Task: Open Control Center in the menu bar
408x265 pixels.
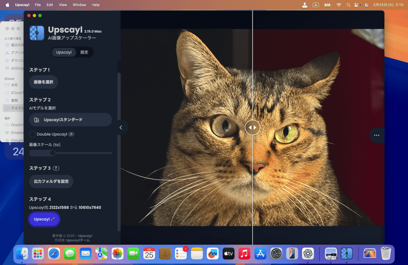Action: (x=357, y=5)
